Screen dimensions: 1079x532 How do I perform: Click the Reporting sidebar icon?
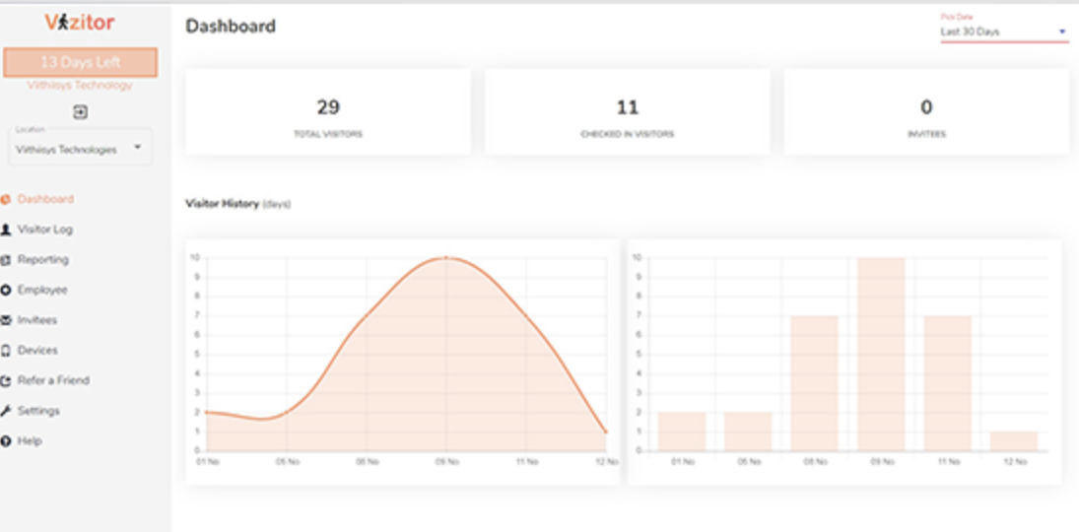point(6,260)
